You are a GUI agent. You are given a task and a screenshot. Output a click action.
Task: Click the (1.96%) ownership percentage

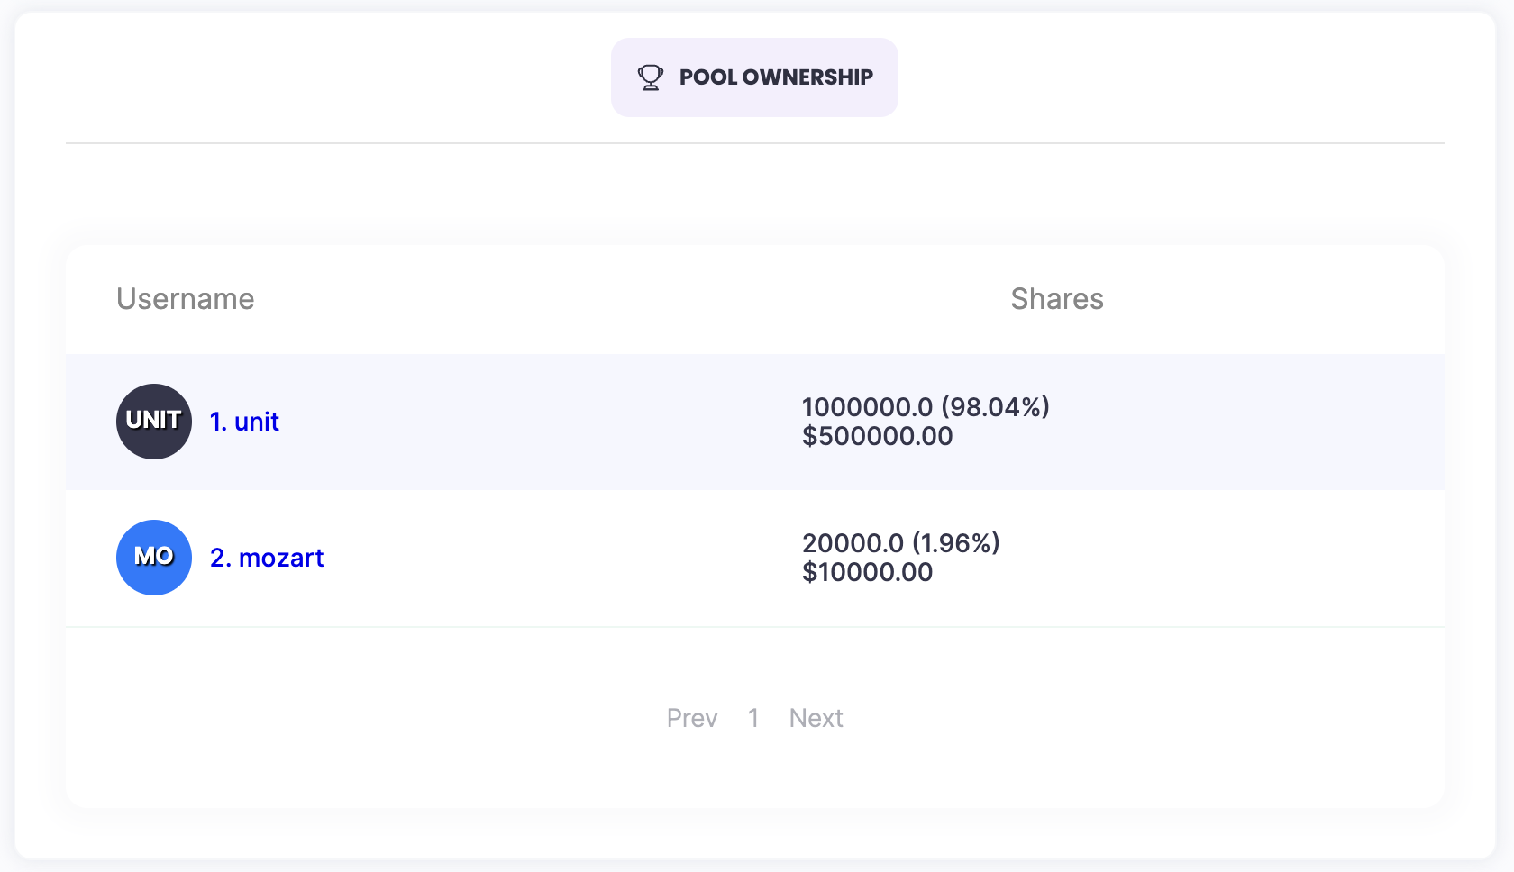[x=956, y=543]
